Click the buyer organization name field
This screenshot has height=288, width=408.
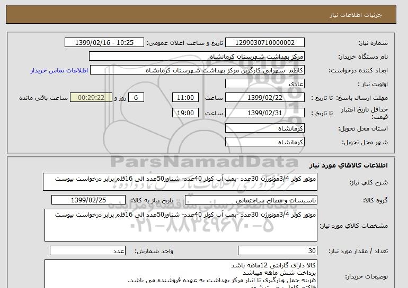(x=197, y=57)
